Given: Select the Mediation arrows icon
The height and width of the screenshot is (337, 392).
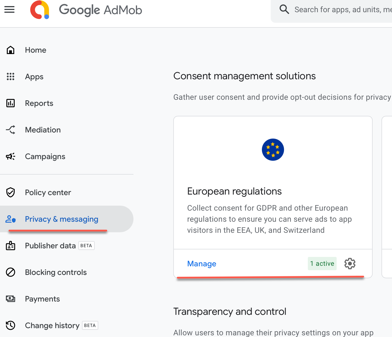Looking at the screenshot, I should 11,130.
